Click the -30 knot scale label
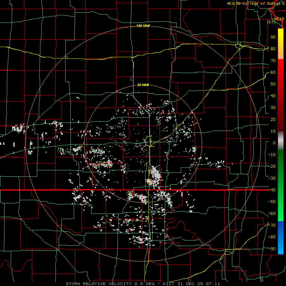This screenshot has height=286, width=286. pyautogui.click(x=272, y=178)
